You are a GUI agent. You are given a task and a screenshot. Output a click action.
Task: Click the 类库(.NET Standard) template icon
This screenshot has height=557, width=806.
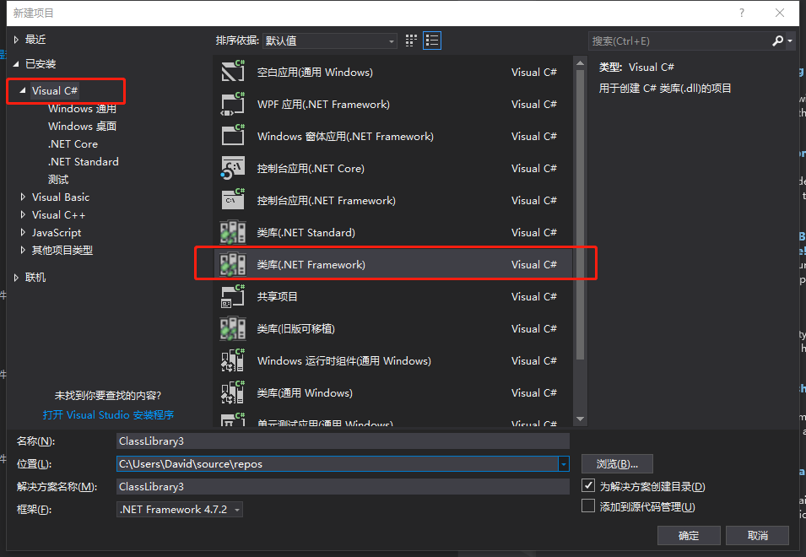pyautogui.click(x=233, y=232)
